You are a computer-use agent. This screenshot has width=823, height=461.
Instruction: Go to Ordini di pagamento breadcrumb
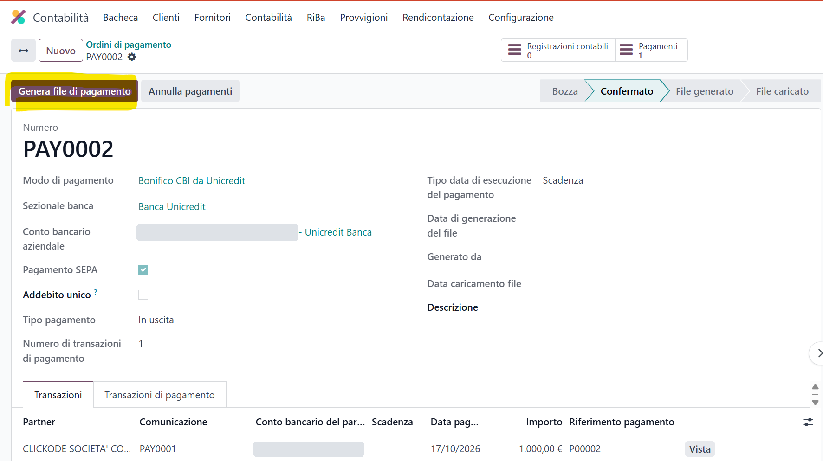coord(129,45)
